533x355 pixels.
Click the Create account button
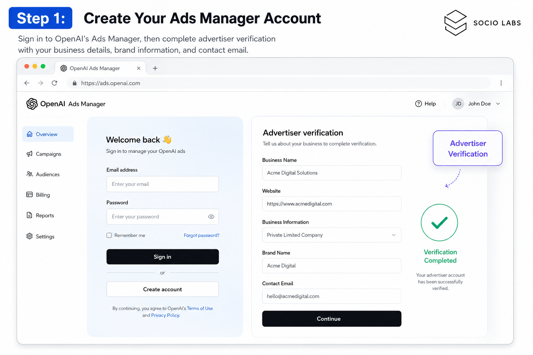coord(162,289)
